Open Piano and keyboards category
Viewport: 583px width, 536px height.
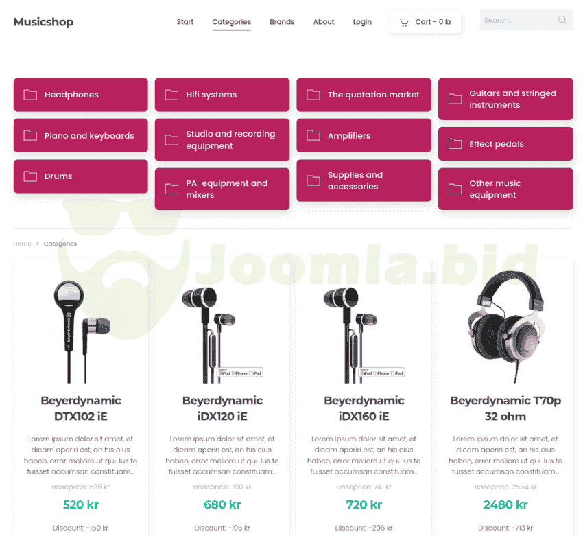(x=81, y=135)
